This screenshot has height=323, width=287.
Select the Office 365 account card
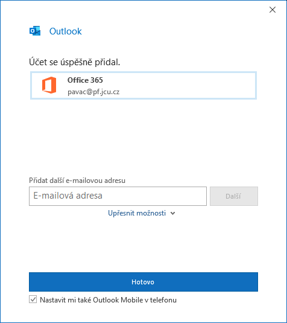coord(143,86)
